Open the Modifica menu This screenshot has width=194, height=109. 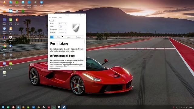[x=55, y=18]
